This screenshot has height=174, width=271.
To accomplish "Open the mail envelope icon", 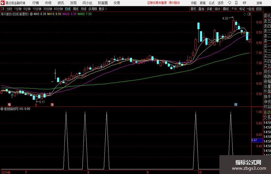I will 244,3.
